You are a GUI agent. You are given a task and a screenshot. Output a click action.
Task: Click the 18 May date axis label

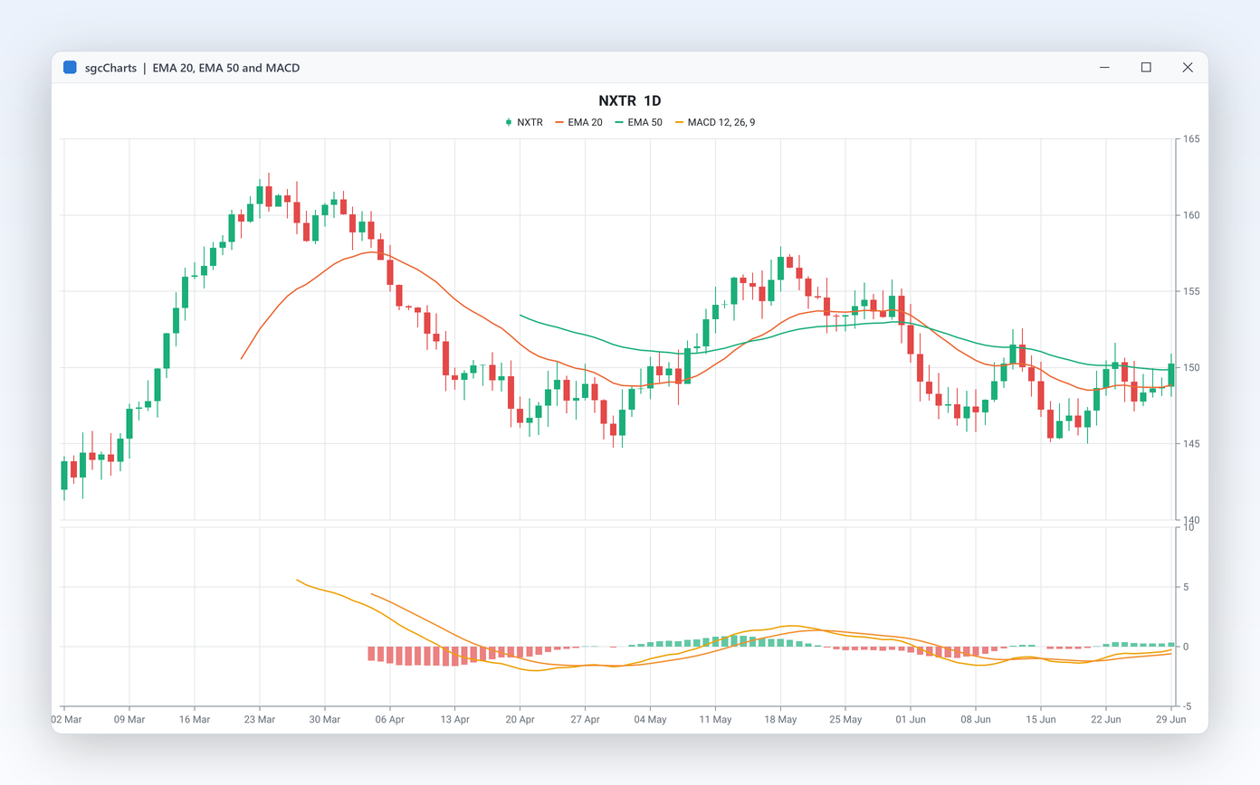[781, 720]
